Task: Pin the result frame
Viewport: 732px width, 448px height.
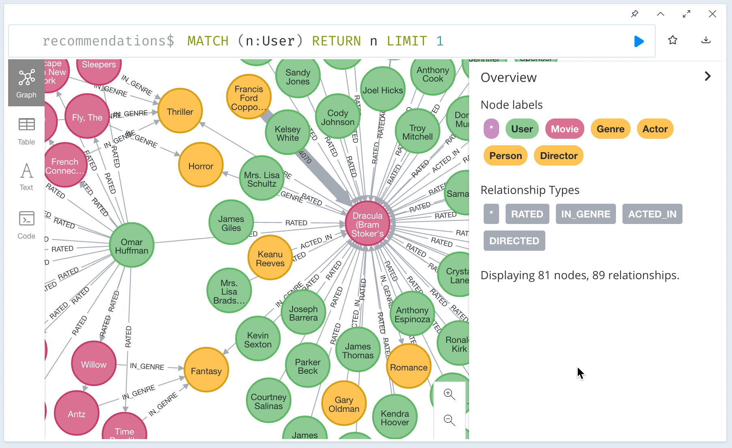Action: tap(635, 14)
